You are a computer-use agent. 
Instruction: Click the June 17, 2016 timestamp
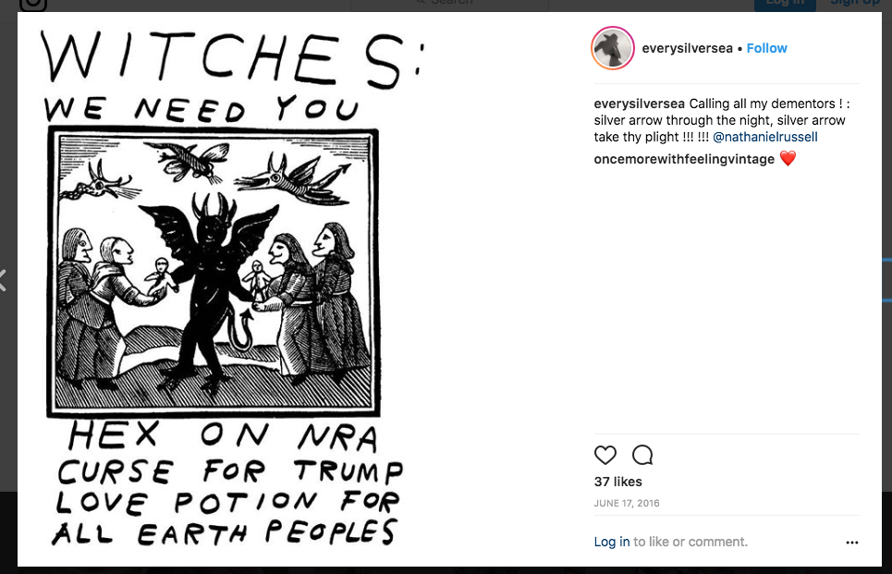[627, 504]
